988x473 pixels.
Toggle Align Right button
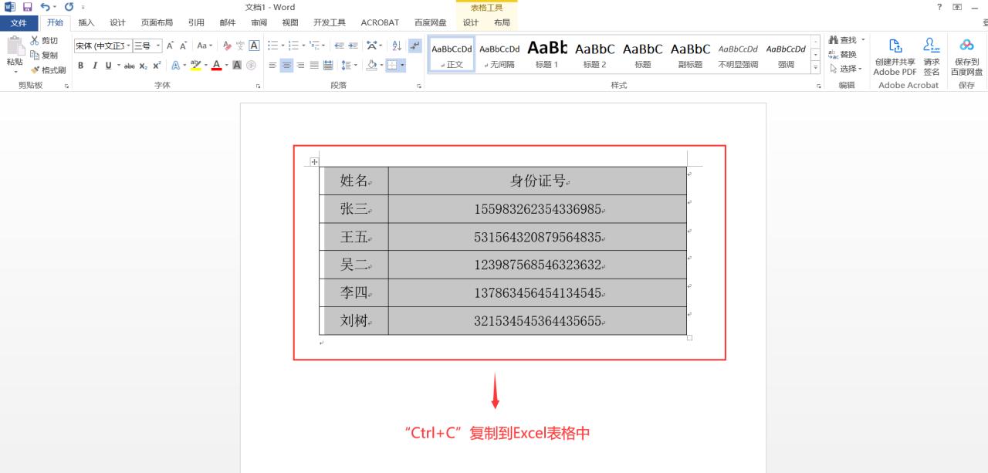300,66
